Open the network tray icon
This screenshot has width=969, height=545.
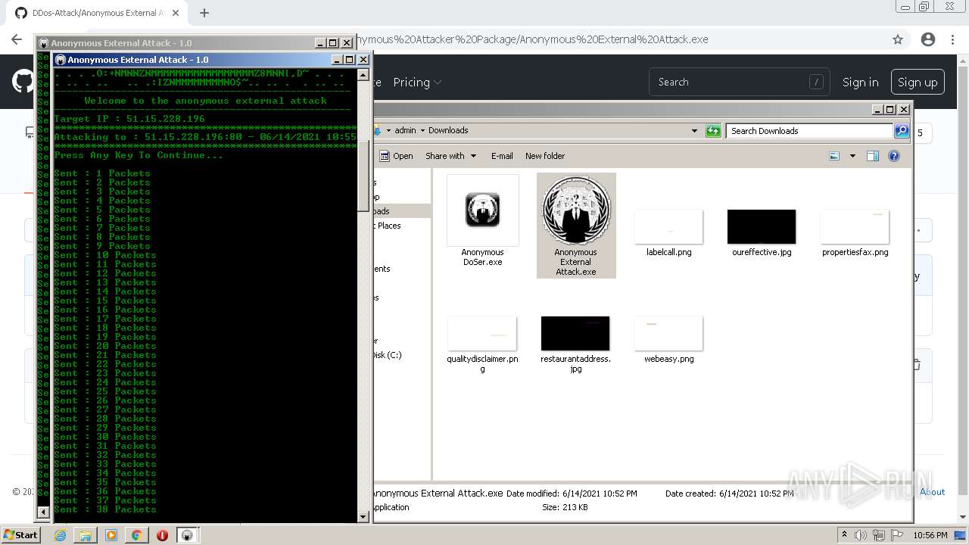pos(879,535)
